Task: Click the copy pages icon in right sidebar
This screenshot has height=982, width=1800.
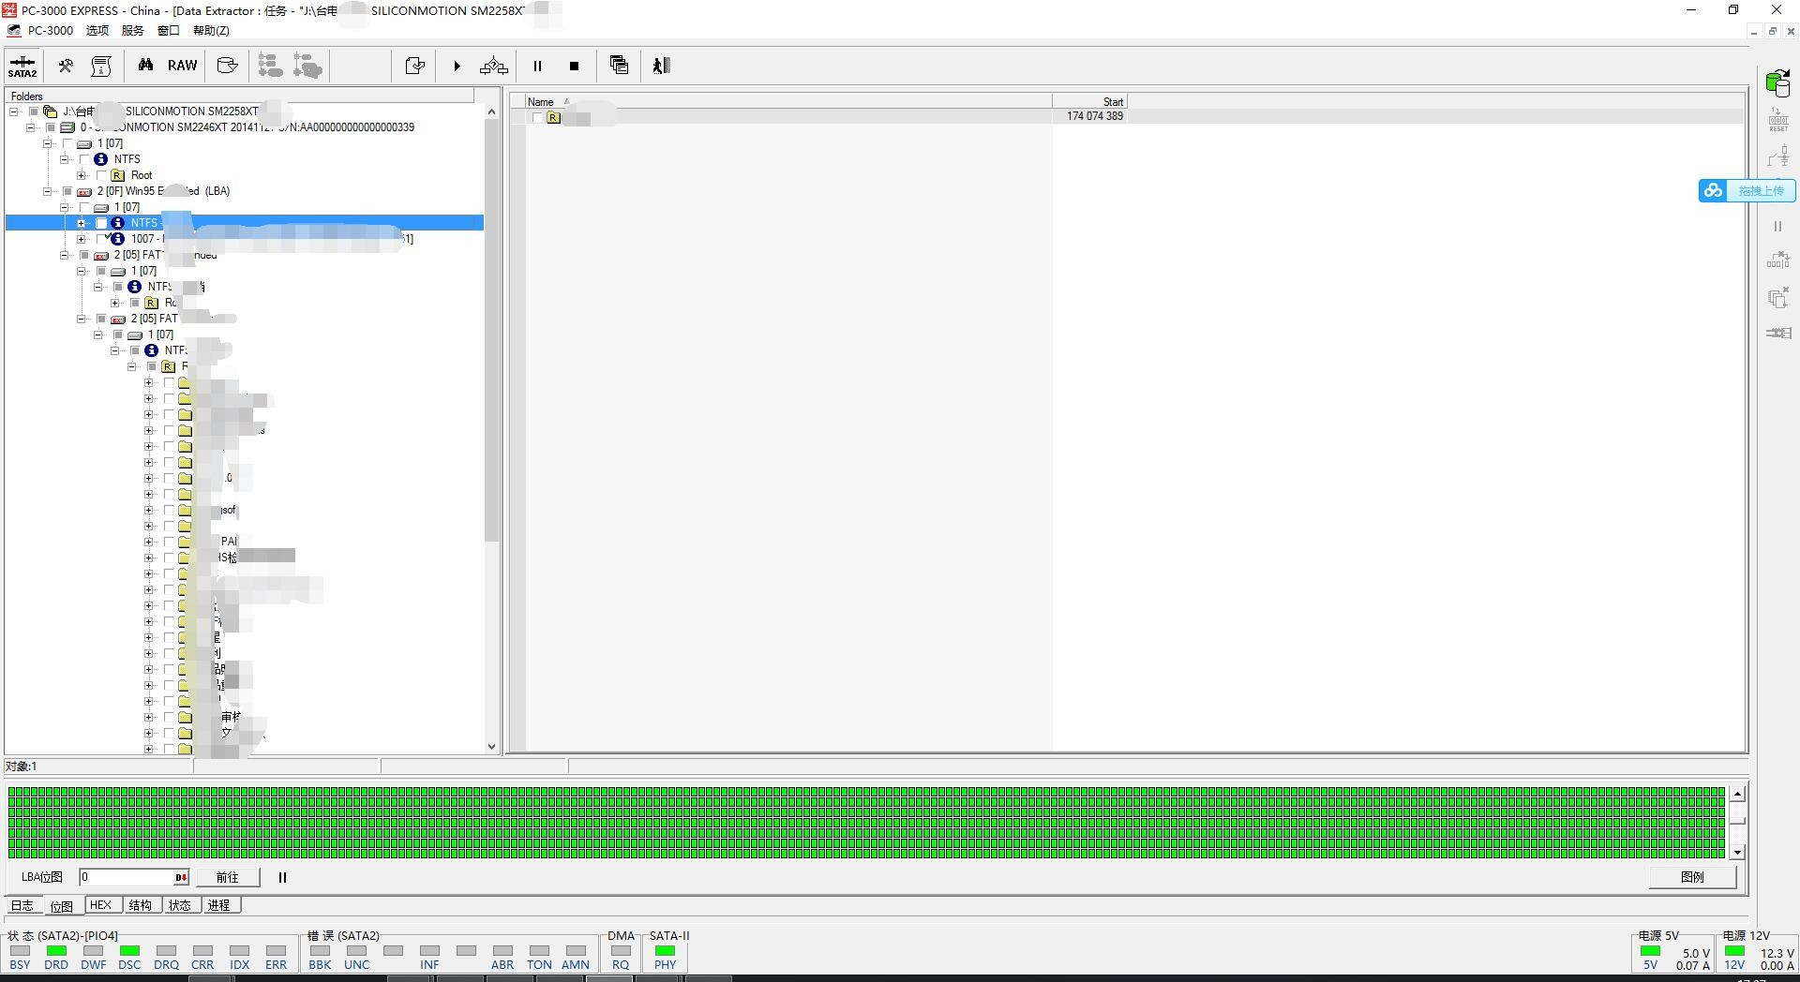Action: point(1777,298)
